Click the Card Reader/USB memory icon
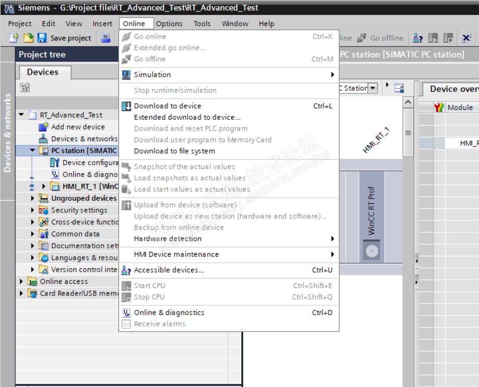Viewport: 479px width, 387px height. [32, 293]
